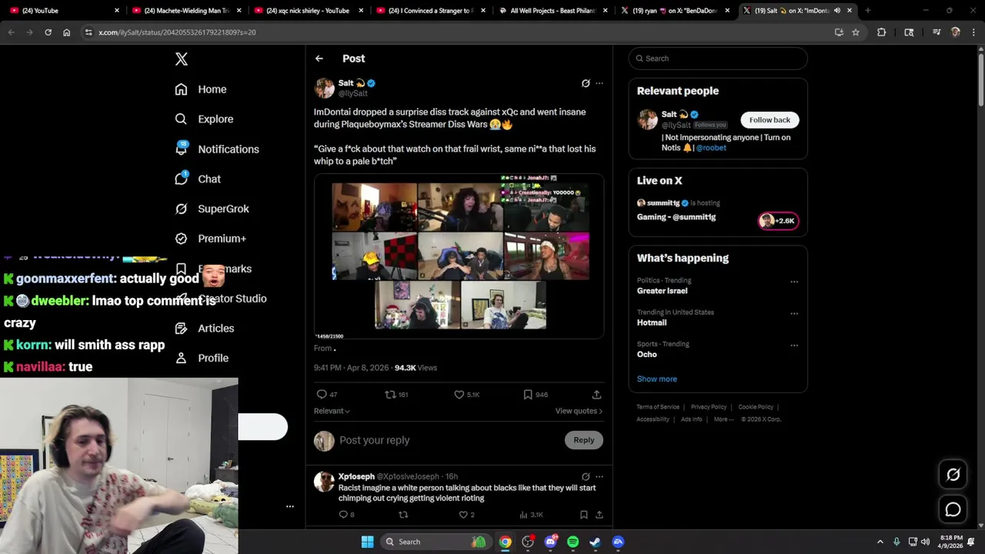
Task: Click Show more under What's happening
Action: coord(656,379)
